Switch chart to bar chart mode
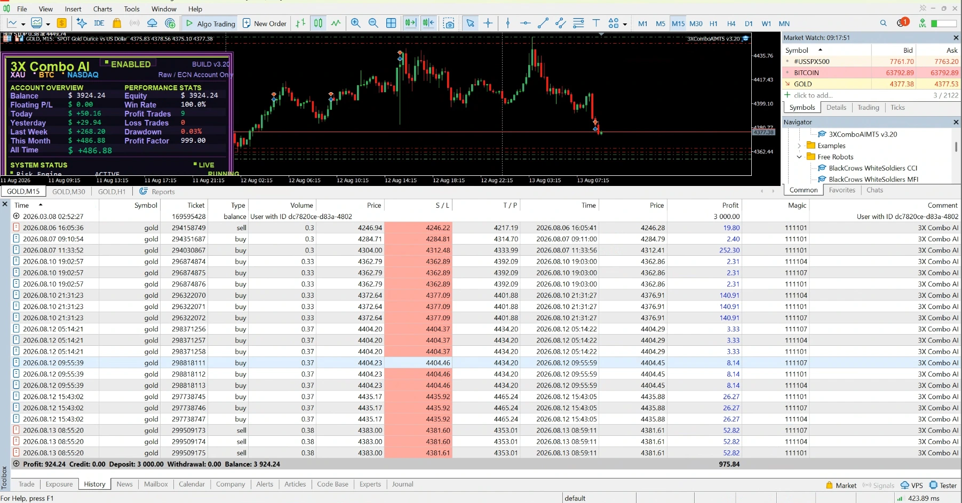Screen dimensions: 962x503 click(300, 23)
